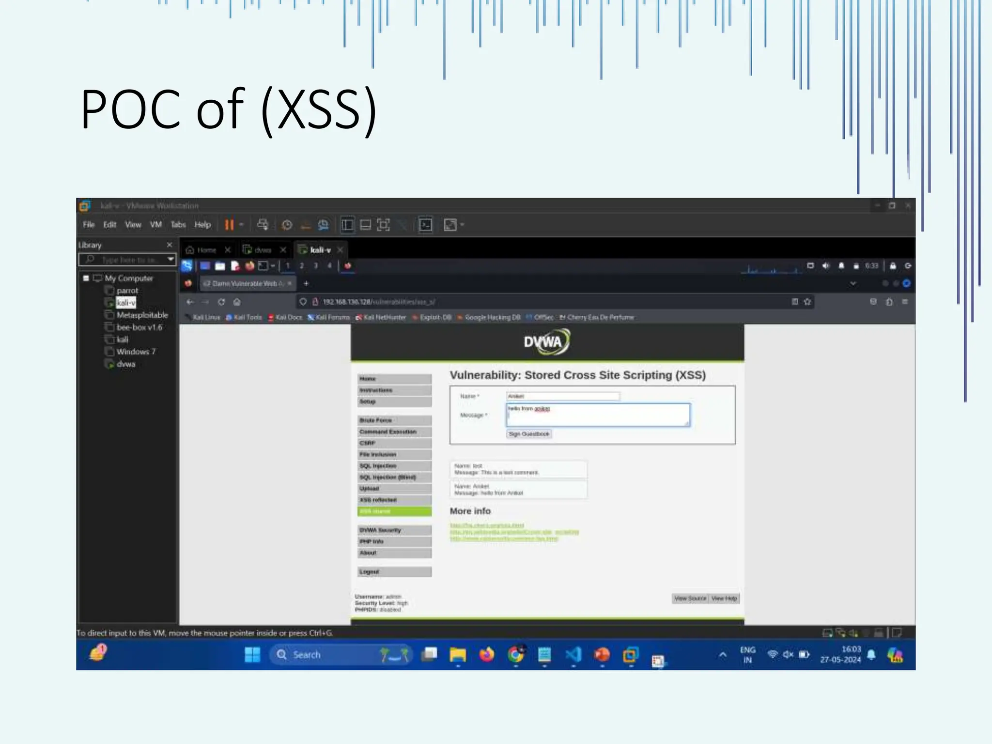Open the View menu
Viewport: 992px width, 744px height.
pyautogui.click(x=133, y=225)
